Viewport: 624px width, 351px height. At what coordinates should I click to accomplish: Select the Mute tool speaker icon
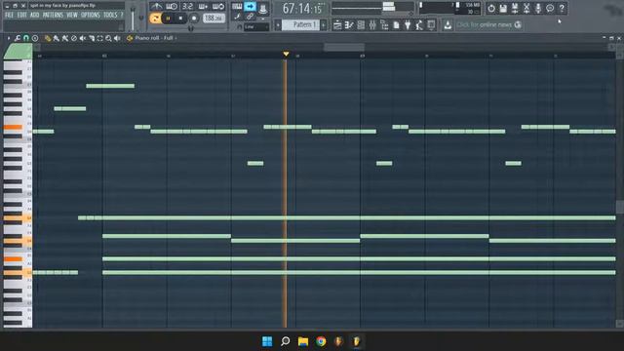pyautogui.click(x=82, y=38)
